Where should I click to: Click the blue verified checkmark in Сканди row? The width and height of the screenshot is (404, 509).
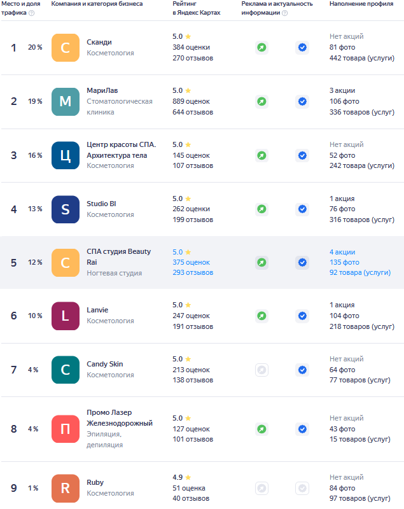click(x=302, y=47)
